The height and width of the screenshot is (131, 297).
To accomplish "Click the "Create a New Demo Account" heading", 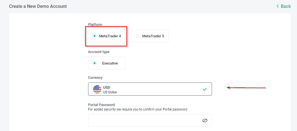I will tap(38, 6).
